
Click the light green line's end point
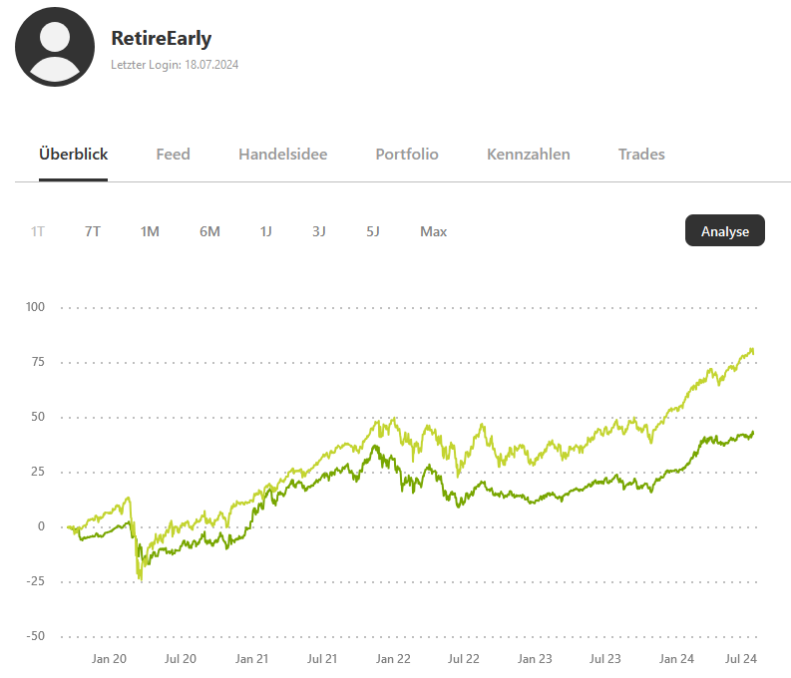point(753,352)
